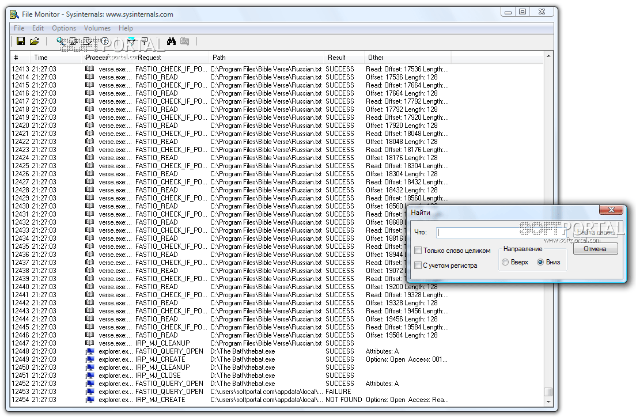Toggle the Capture magnifier toolbar icon
This screenshot has width=636, height=417.
[60, 41]
